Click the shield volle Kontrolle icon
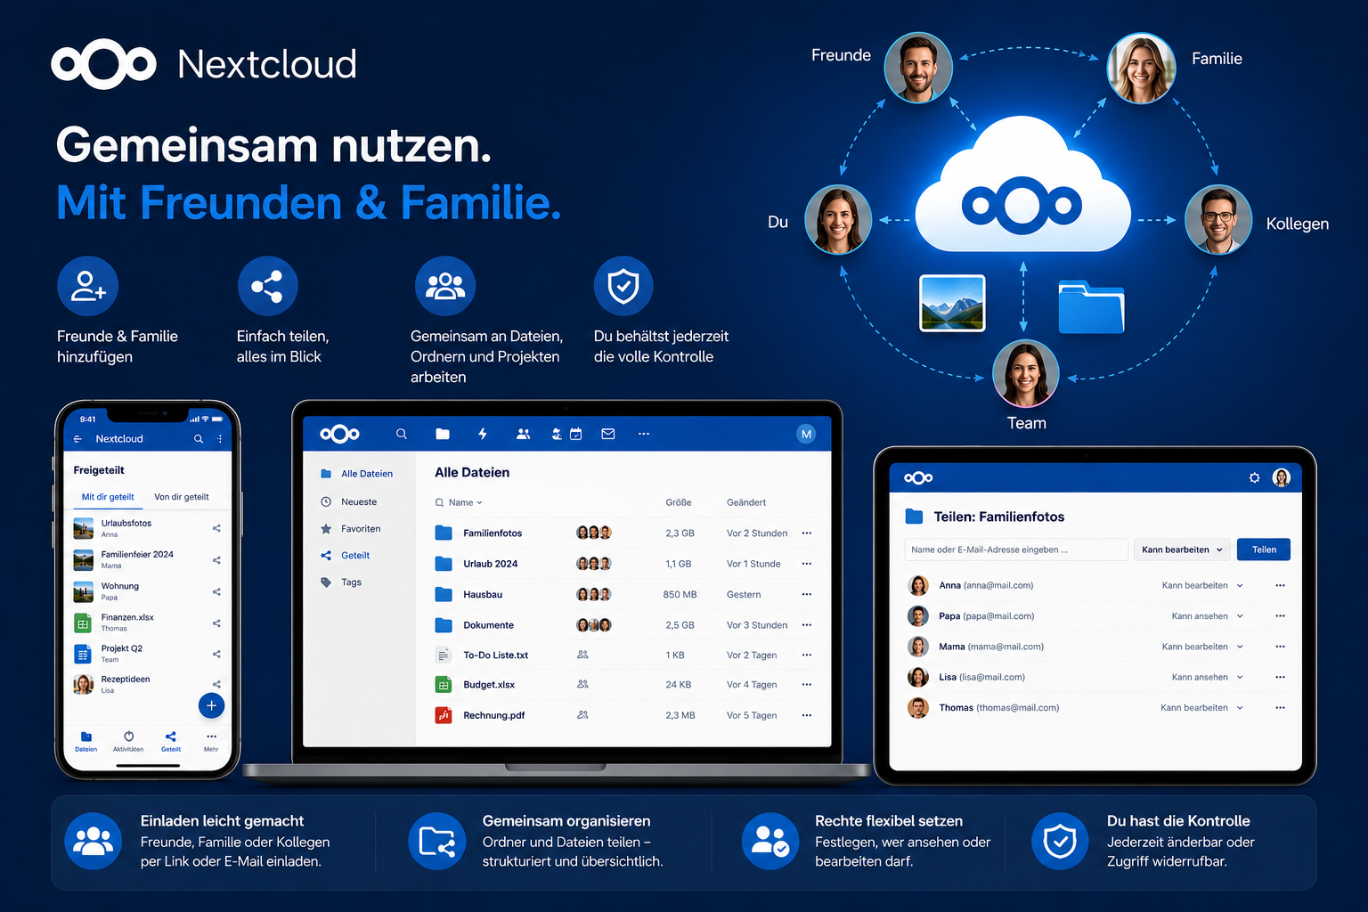This screenshot has width=1368, height=912. click(x=623, y=286)
